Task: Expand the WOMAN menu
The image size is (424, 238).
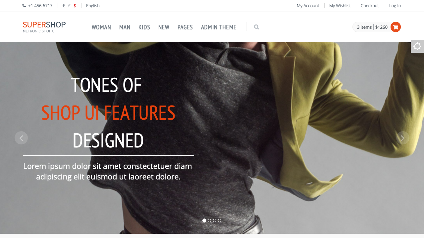Action: pos(101,27)
